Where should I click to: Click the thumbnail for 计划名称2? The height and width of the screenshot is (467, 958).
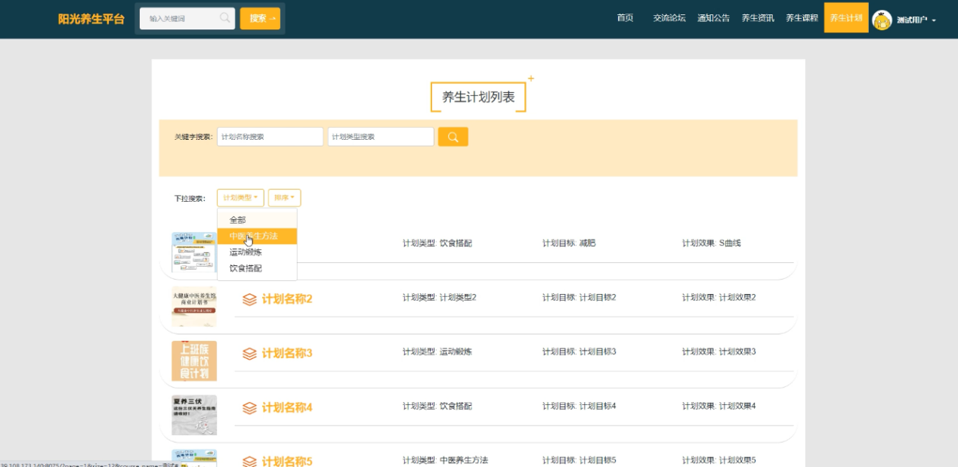click(x=194, y=307)
